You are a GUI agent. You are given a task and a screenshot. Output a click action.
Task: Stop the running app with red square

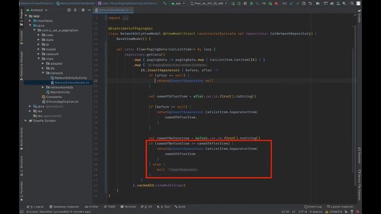coord(276,4)
